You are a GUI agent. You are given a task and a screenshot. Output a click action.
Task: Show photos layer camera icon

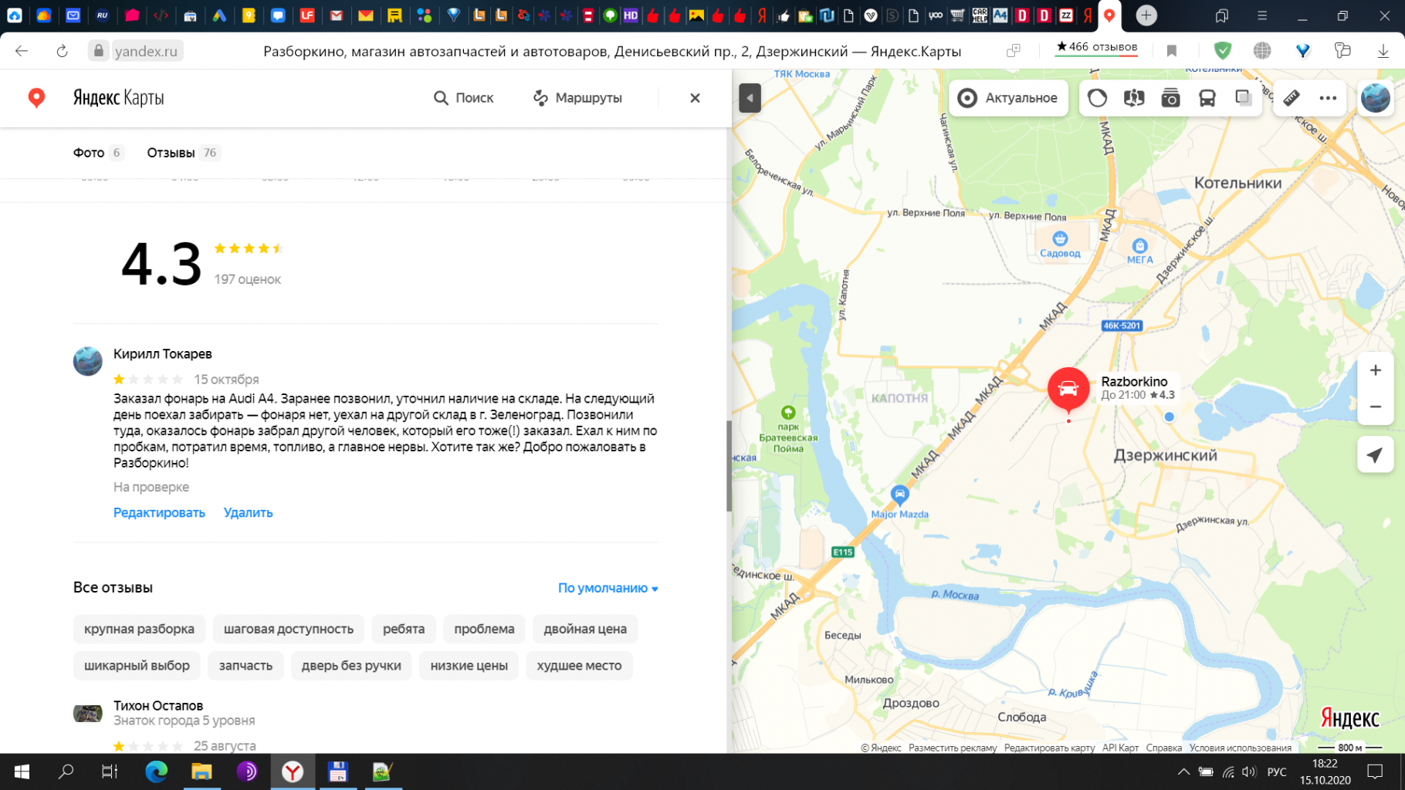tap(1170, 98)
